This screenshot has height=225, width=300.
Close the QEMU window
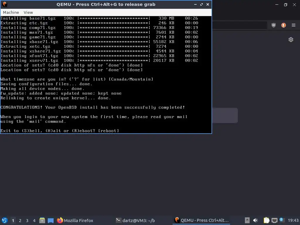click(x=208, y=4)
